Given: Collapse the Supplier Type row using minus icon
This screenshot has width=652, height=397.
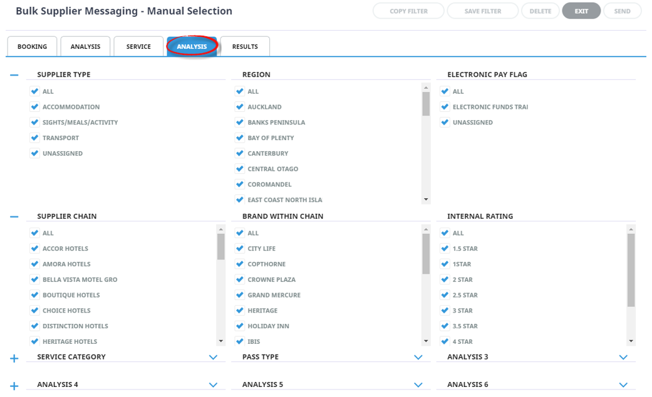Looking at the screenshot, I should click(x=14, y=75).
